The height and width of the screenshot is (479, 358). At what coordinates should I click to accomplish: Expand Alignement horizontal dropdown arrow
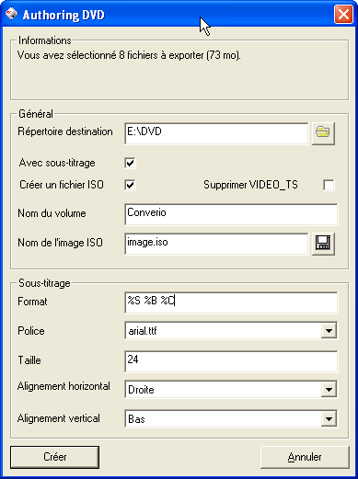(x=329, y=389)
